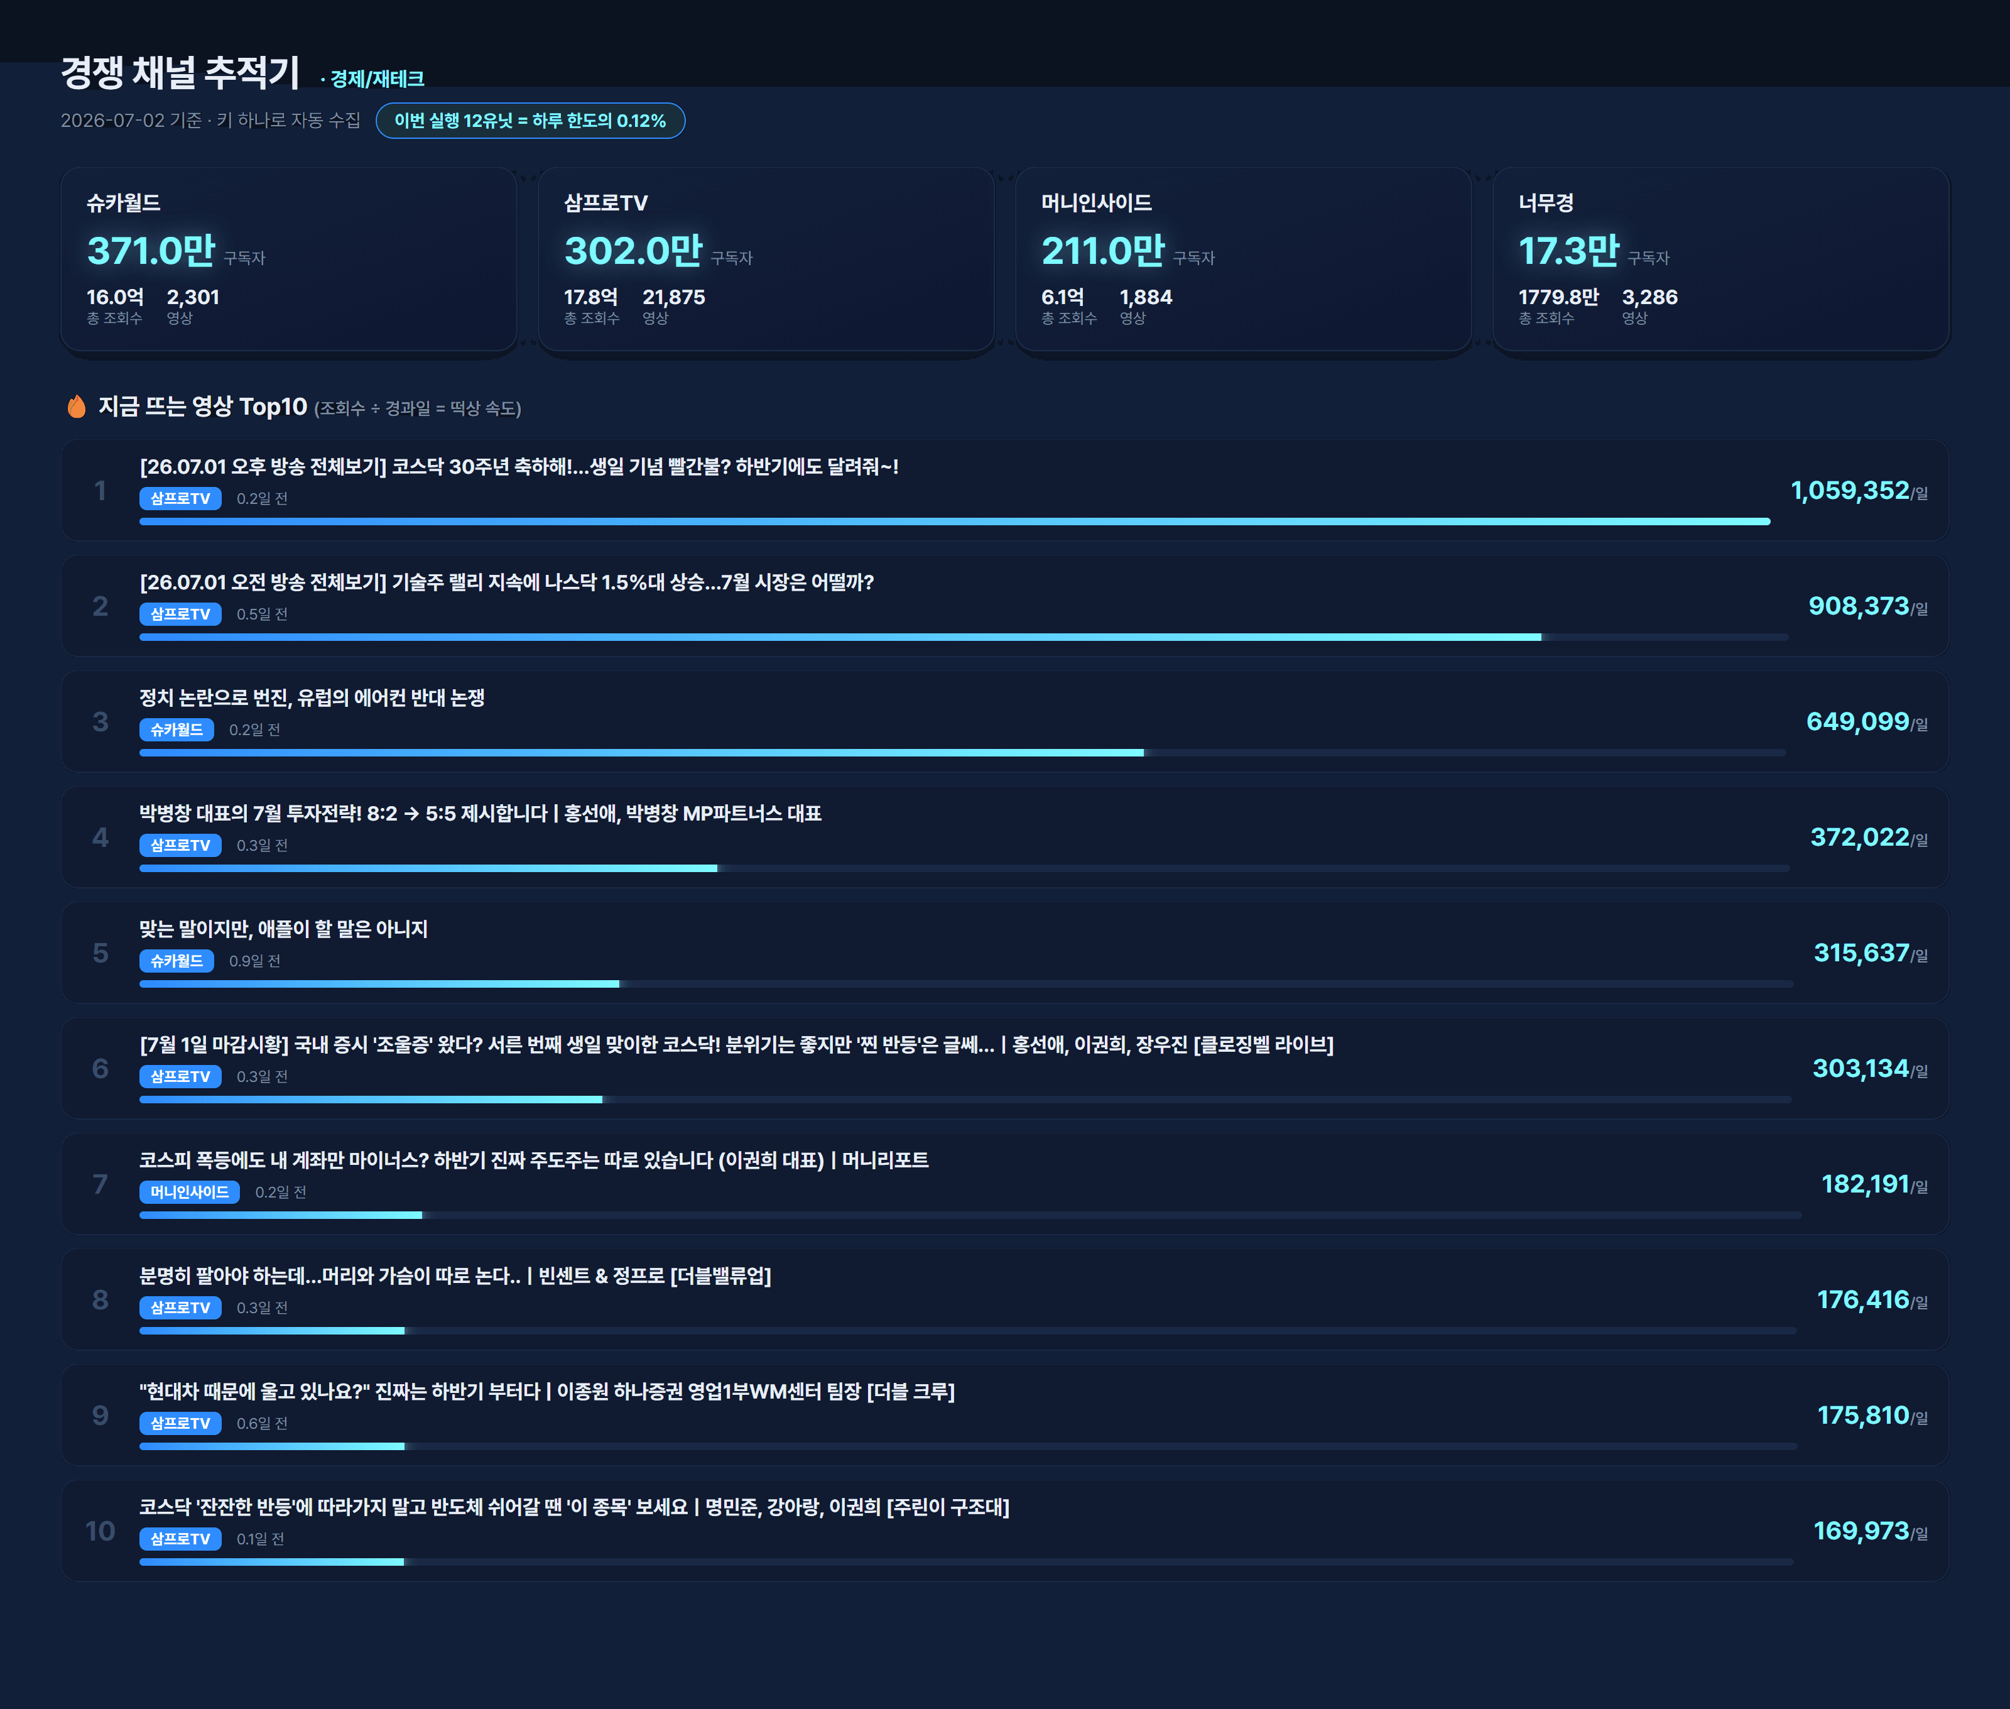Open the 슈카월드 channel card
2010x1709 pixels.
point(289,259)
